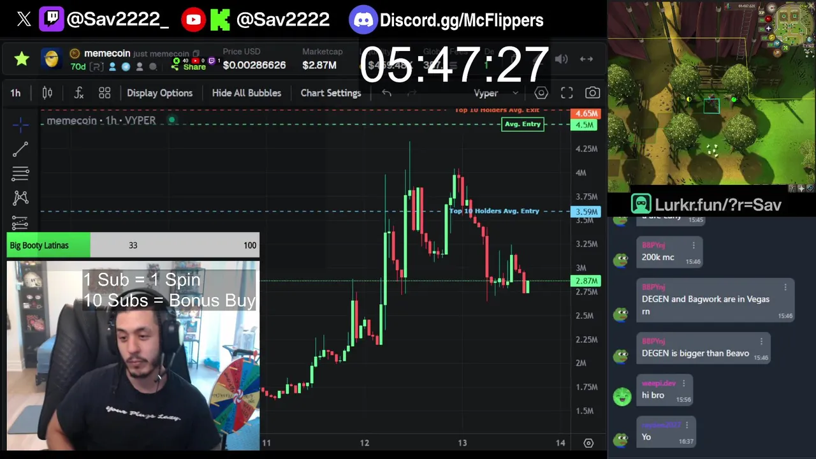Viewport: 816px width, 459px height.
Task: Click the memecoin token avatar image
Action: coord(52,59)
